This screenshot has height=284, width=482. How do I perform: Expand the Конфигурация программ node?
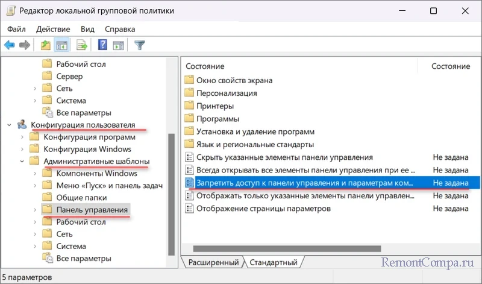[x=22, y=137]
